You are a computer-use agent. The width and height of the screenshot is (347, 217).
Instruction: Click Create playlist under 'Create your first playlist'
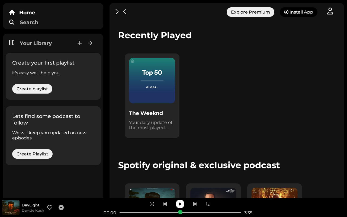point(32,89)
